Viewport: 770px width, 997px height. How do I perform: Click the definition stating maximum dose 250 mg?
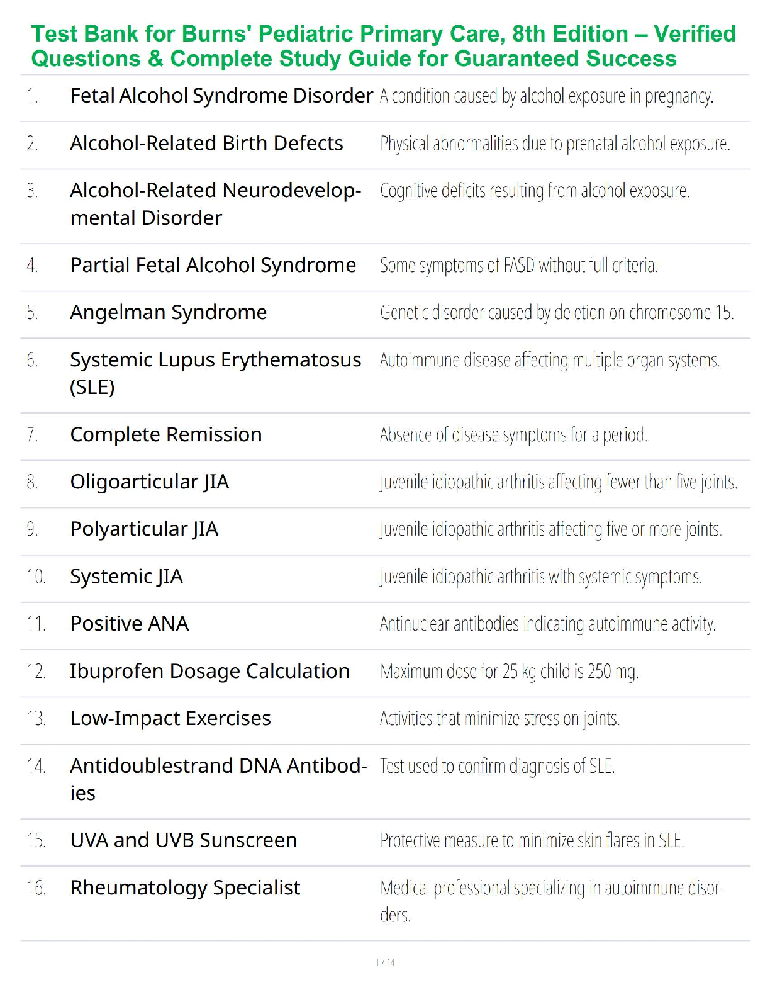pyautogui.click(x=509, y=672)
